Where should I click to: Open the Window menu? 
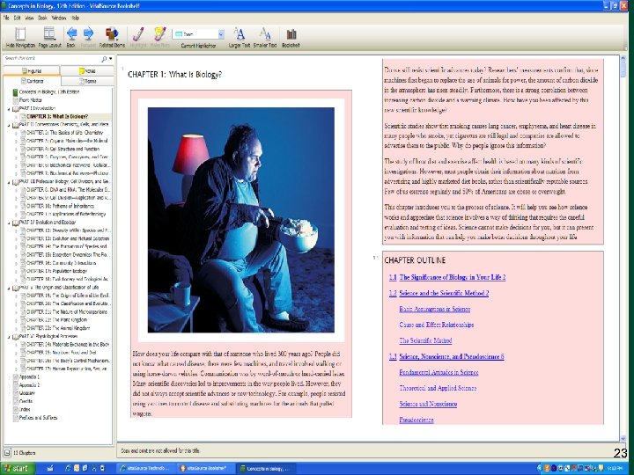(x=59, y=18)
